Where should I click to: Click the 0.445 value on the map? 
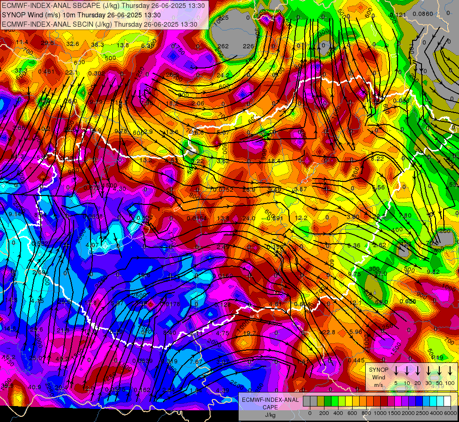[356, 360]
